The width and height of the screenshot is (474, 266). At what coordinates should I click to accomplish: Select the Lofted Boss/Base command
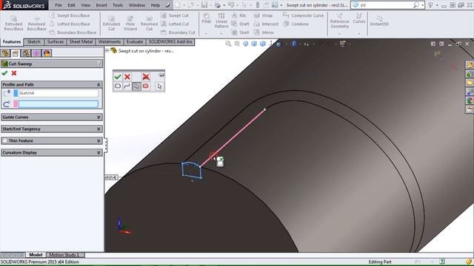pyautogui.click(x=70, y=24)
